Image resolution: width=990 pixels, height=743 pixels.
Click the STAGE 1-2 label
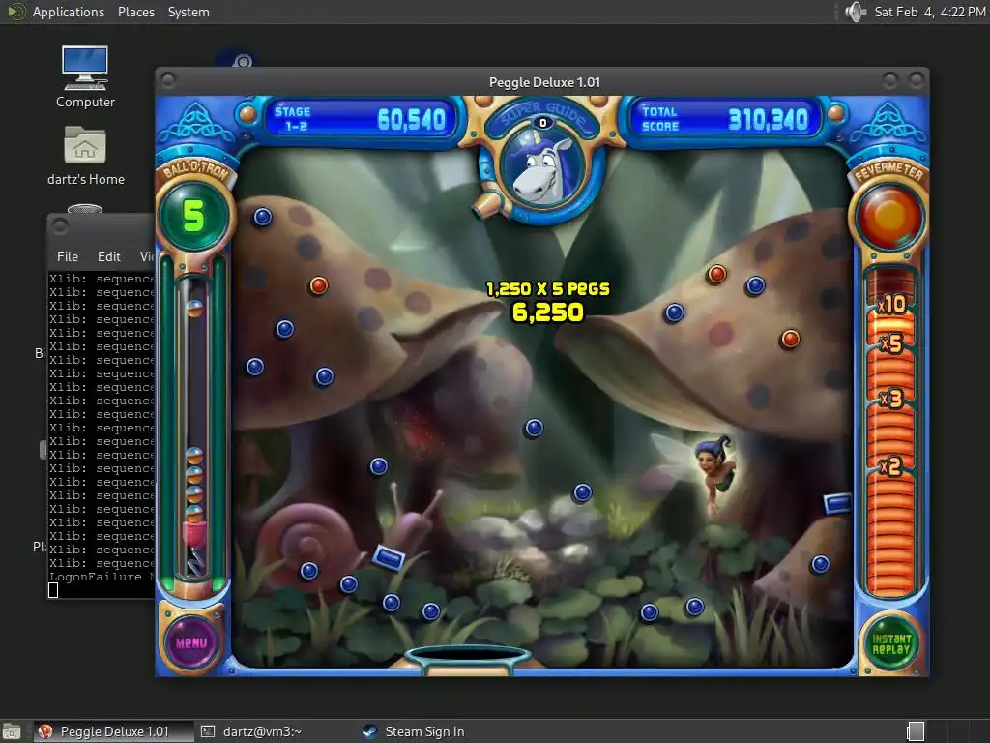coord(292,119)
